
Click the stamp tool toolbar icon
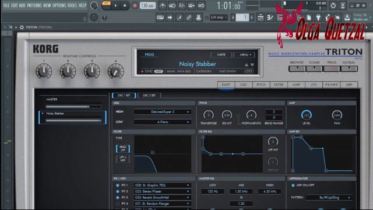pyautogui.click(x=198, y=17)
